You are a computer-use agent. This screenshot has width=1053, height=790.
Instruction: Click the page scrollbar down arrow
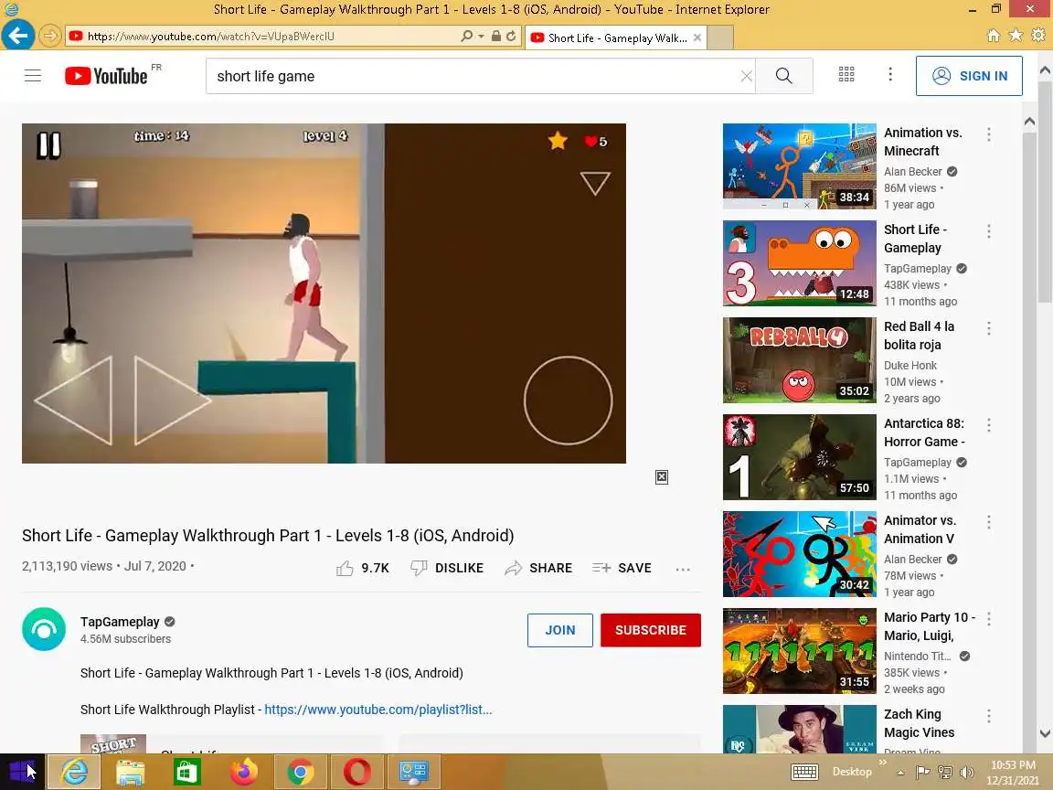[x=1045, y=733]
